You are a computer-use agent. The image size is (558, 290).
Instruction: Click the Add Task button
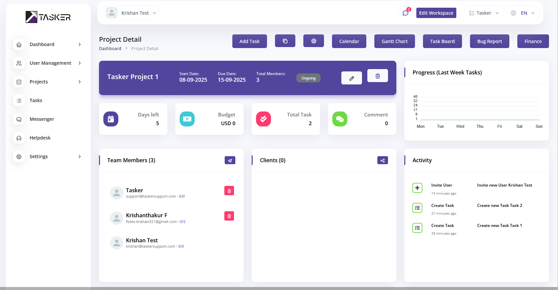[x=249, y=41]
